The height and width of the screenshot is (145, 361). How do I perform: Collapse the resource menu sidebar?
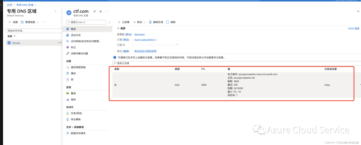109,22
